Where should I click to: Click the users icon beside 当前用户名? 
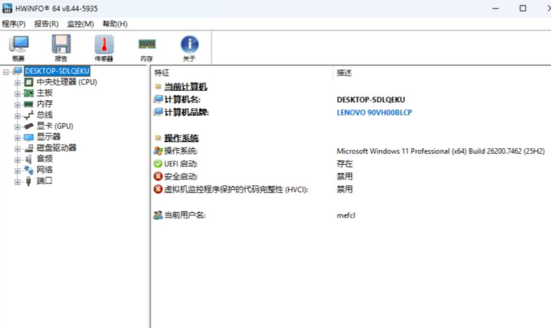click(x=158, y=215)
